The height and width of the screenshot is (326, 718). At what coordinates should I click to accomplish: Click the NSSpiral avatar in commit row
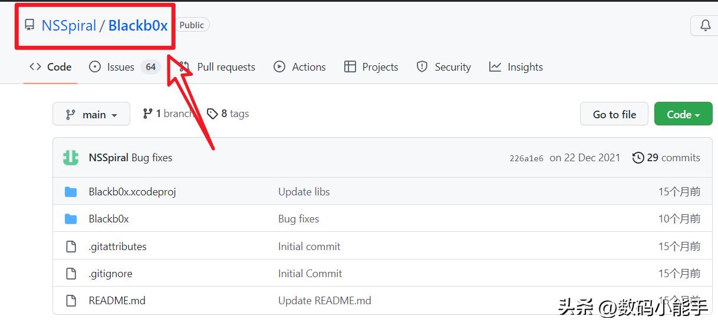pyautogui.click(x=71, y=158)
